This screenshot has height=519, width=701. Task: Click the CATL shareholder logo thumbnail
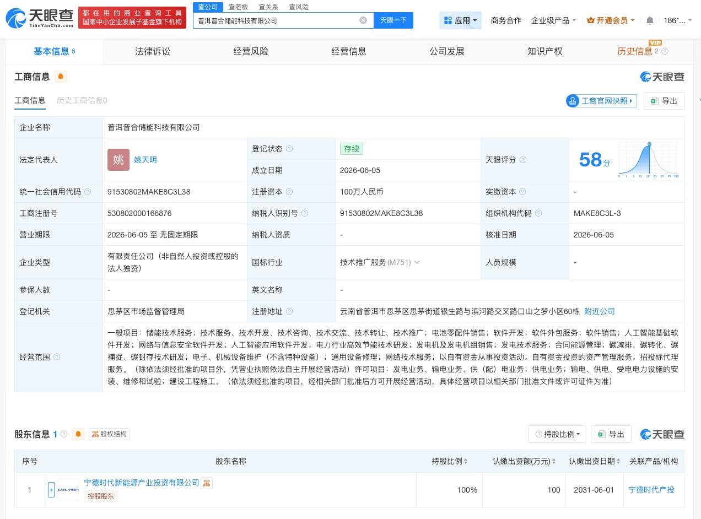pos(69,490)
